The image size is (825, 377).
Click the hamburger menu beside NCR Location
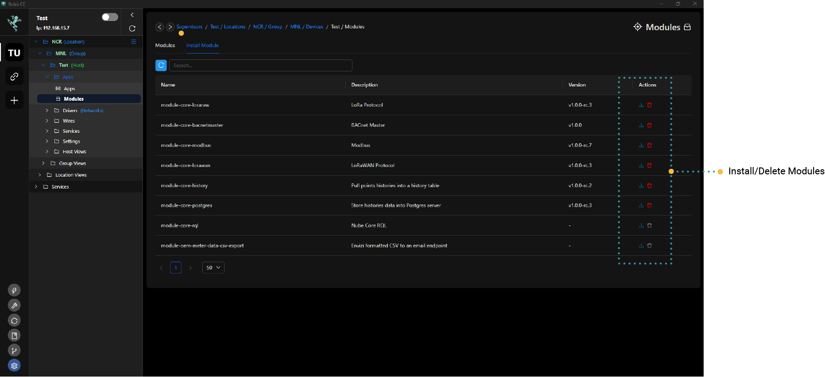pos(133,42)
